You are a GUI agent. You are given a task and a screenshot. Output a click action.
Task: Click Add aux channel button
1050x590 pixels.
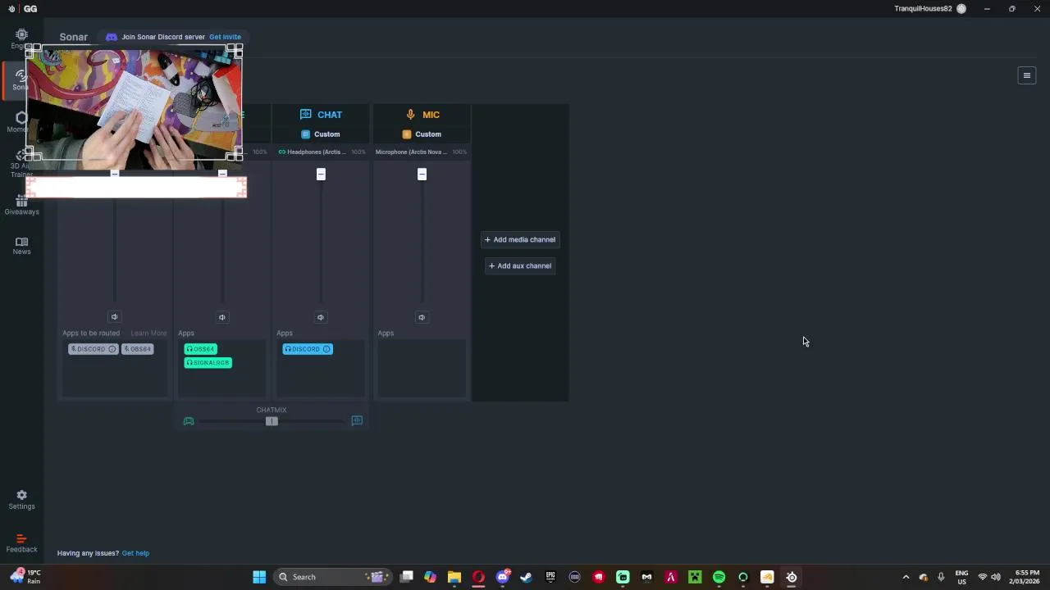[x=520, y=265]
